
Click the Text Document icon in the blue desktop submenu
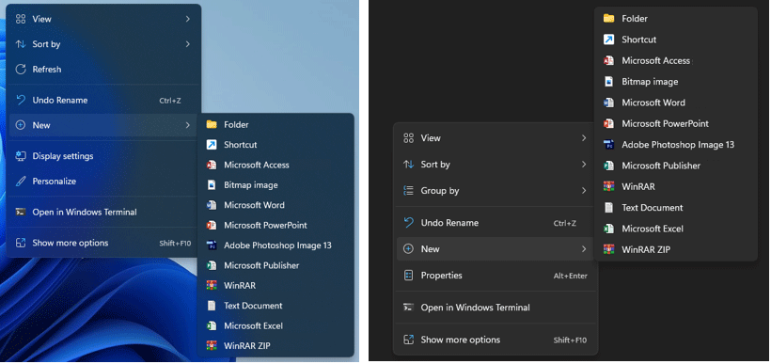pyautogui.click(x=212, y=306)
